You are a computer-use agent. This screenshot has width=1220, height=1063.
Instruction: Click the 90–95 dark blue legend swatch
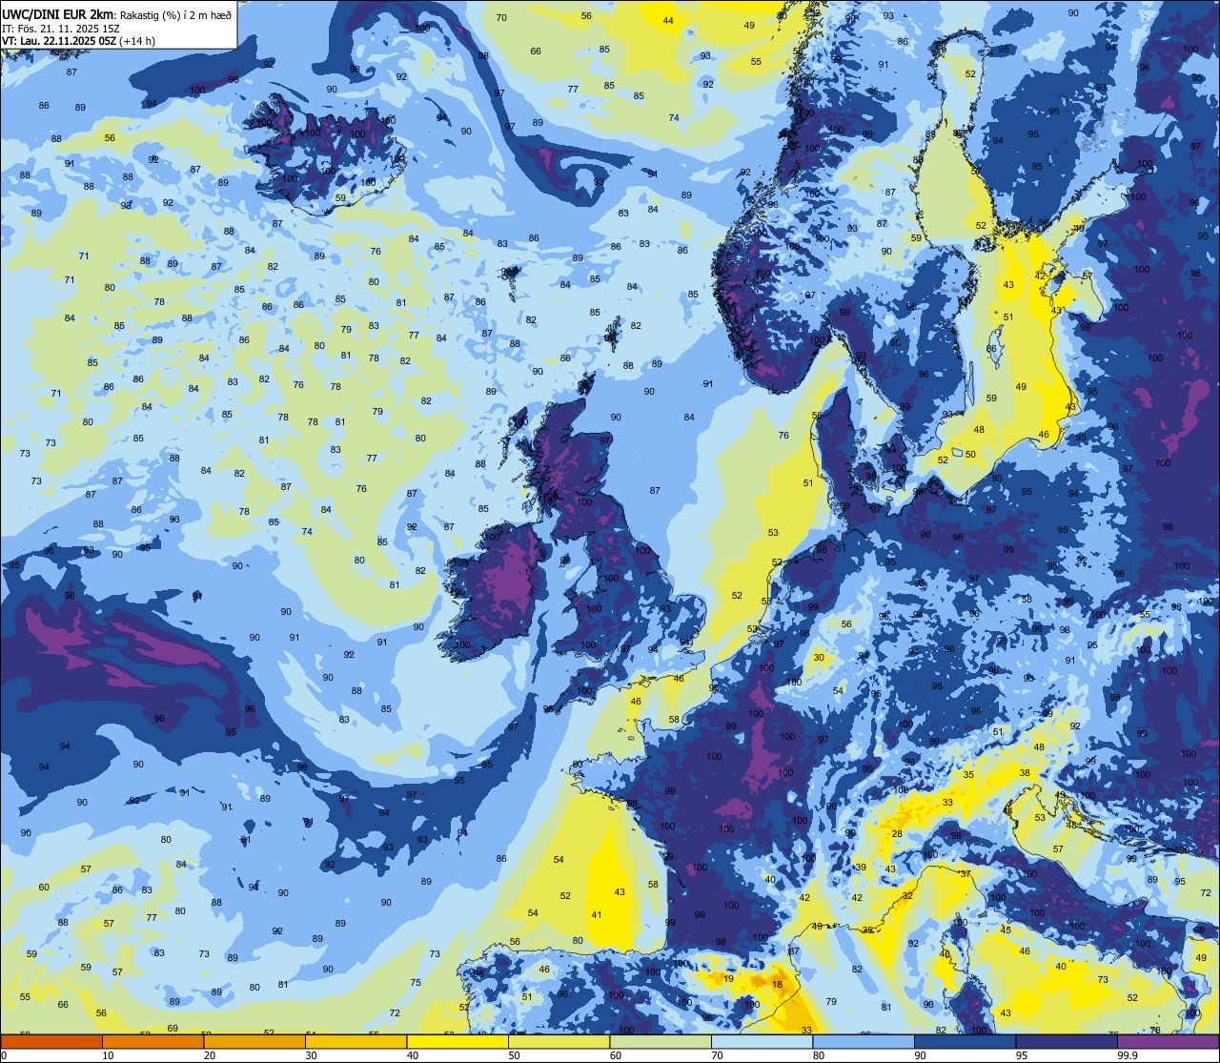point(965,1041)
